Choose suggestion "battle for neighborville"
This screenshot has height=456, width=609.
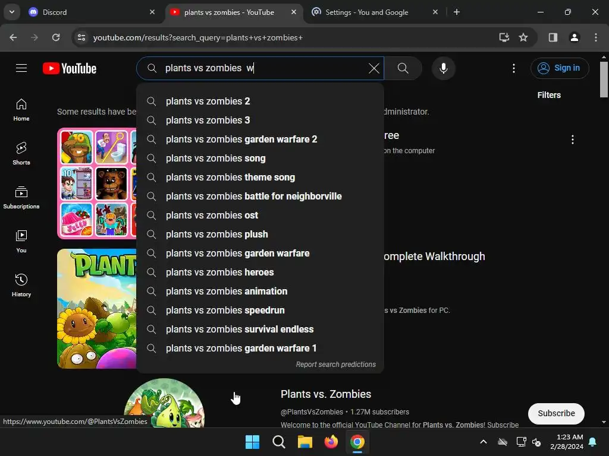(260, 196)
